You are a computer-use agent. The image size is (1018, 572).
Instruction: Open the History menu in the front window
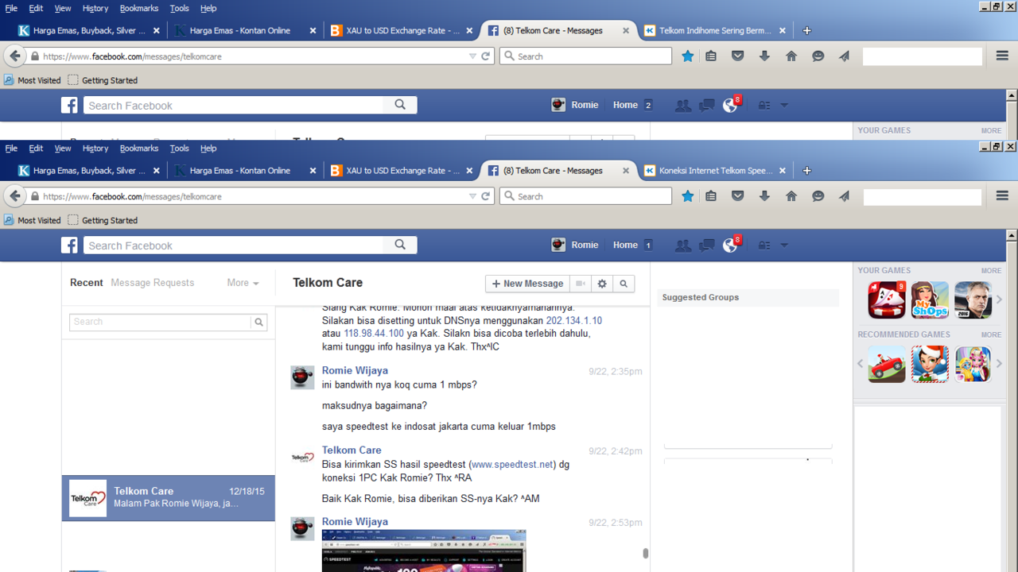pyautogui.click(x=95, y=149)
